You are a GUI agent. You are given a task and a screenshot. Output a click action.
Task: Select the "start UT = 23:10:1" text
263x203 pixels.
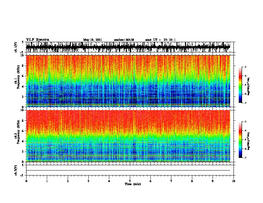coord(160,40)
